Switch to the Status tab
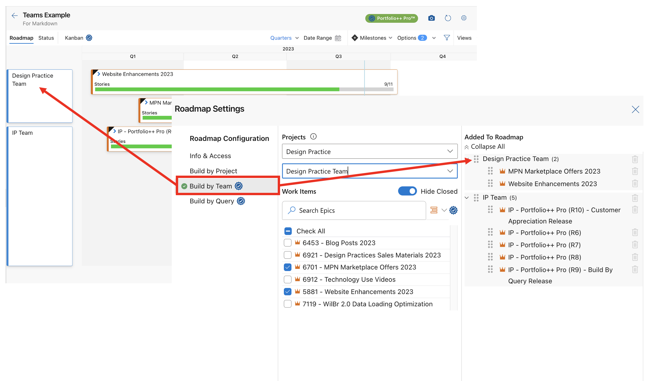This screenshot has height=381, width=653. [x=46, y=38]
